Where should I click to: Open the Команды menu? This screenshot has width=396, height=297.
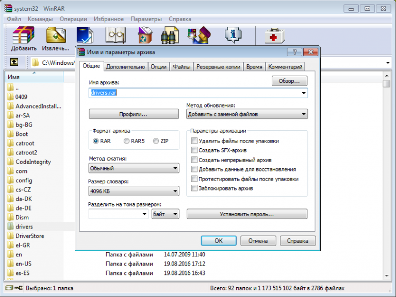40,19
